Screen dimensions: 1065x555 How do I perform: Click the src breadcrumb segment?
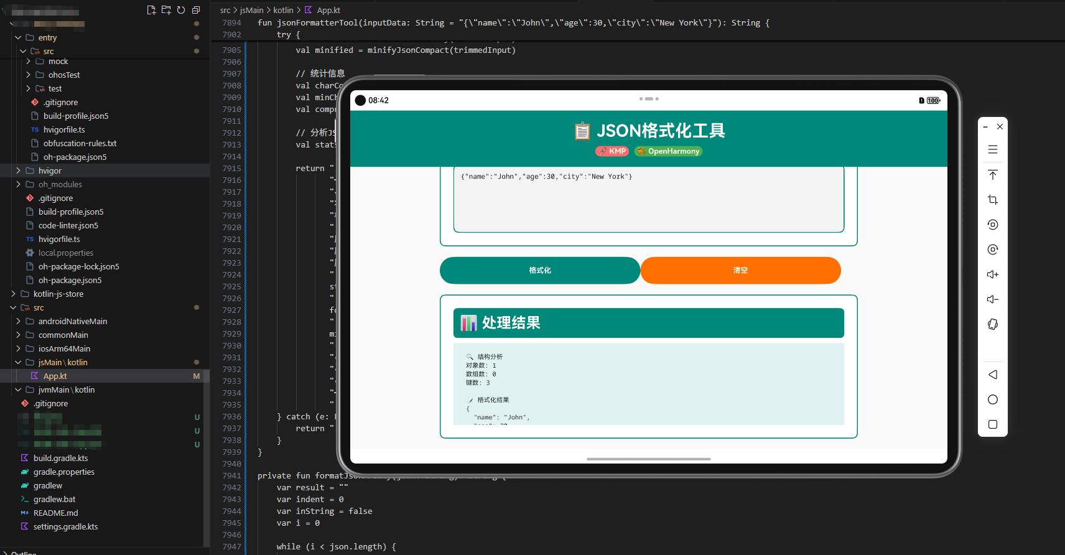[225, 10]
